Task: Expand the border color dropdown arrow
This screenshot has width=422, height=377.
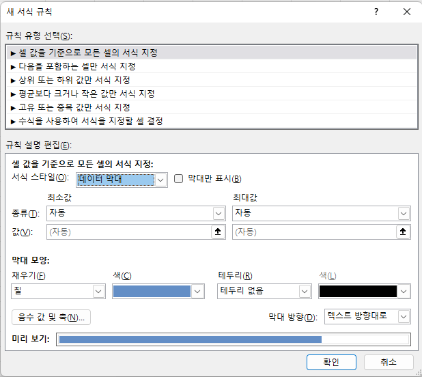Action: 404,292
